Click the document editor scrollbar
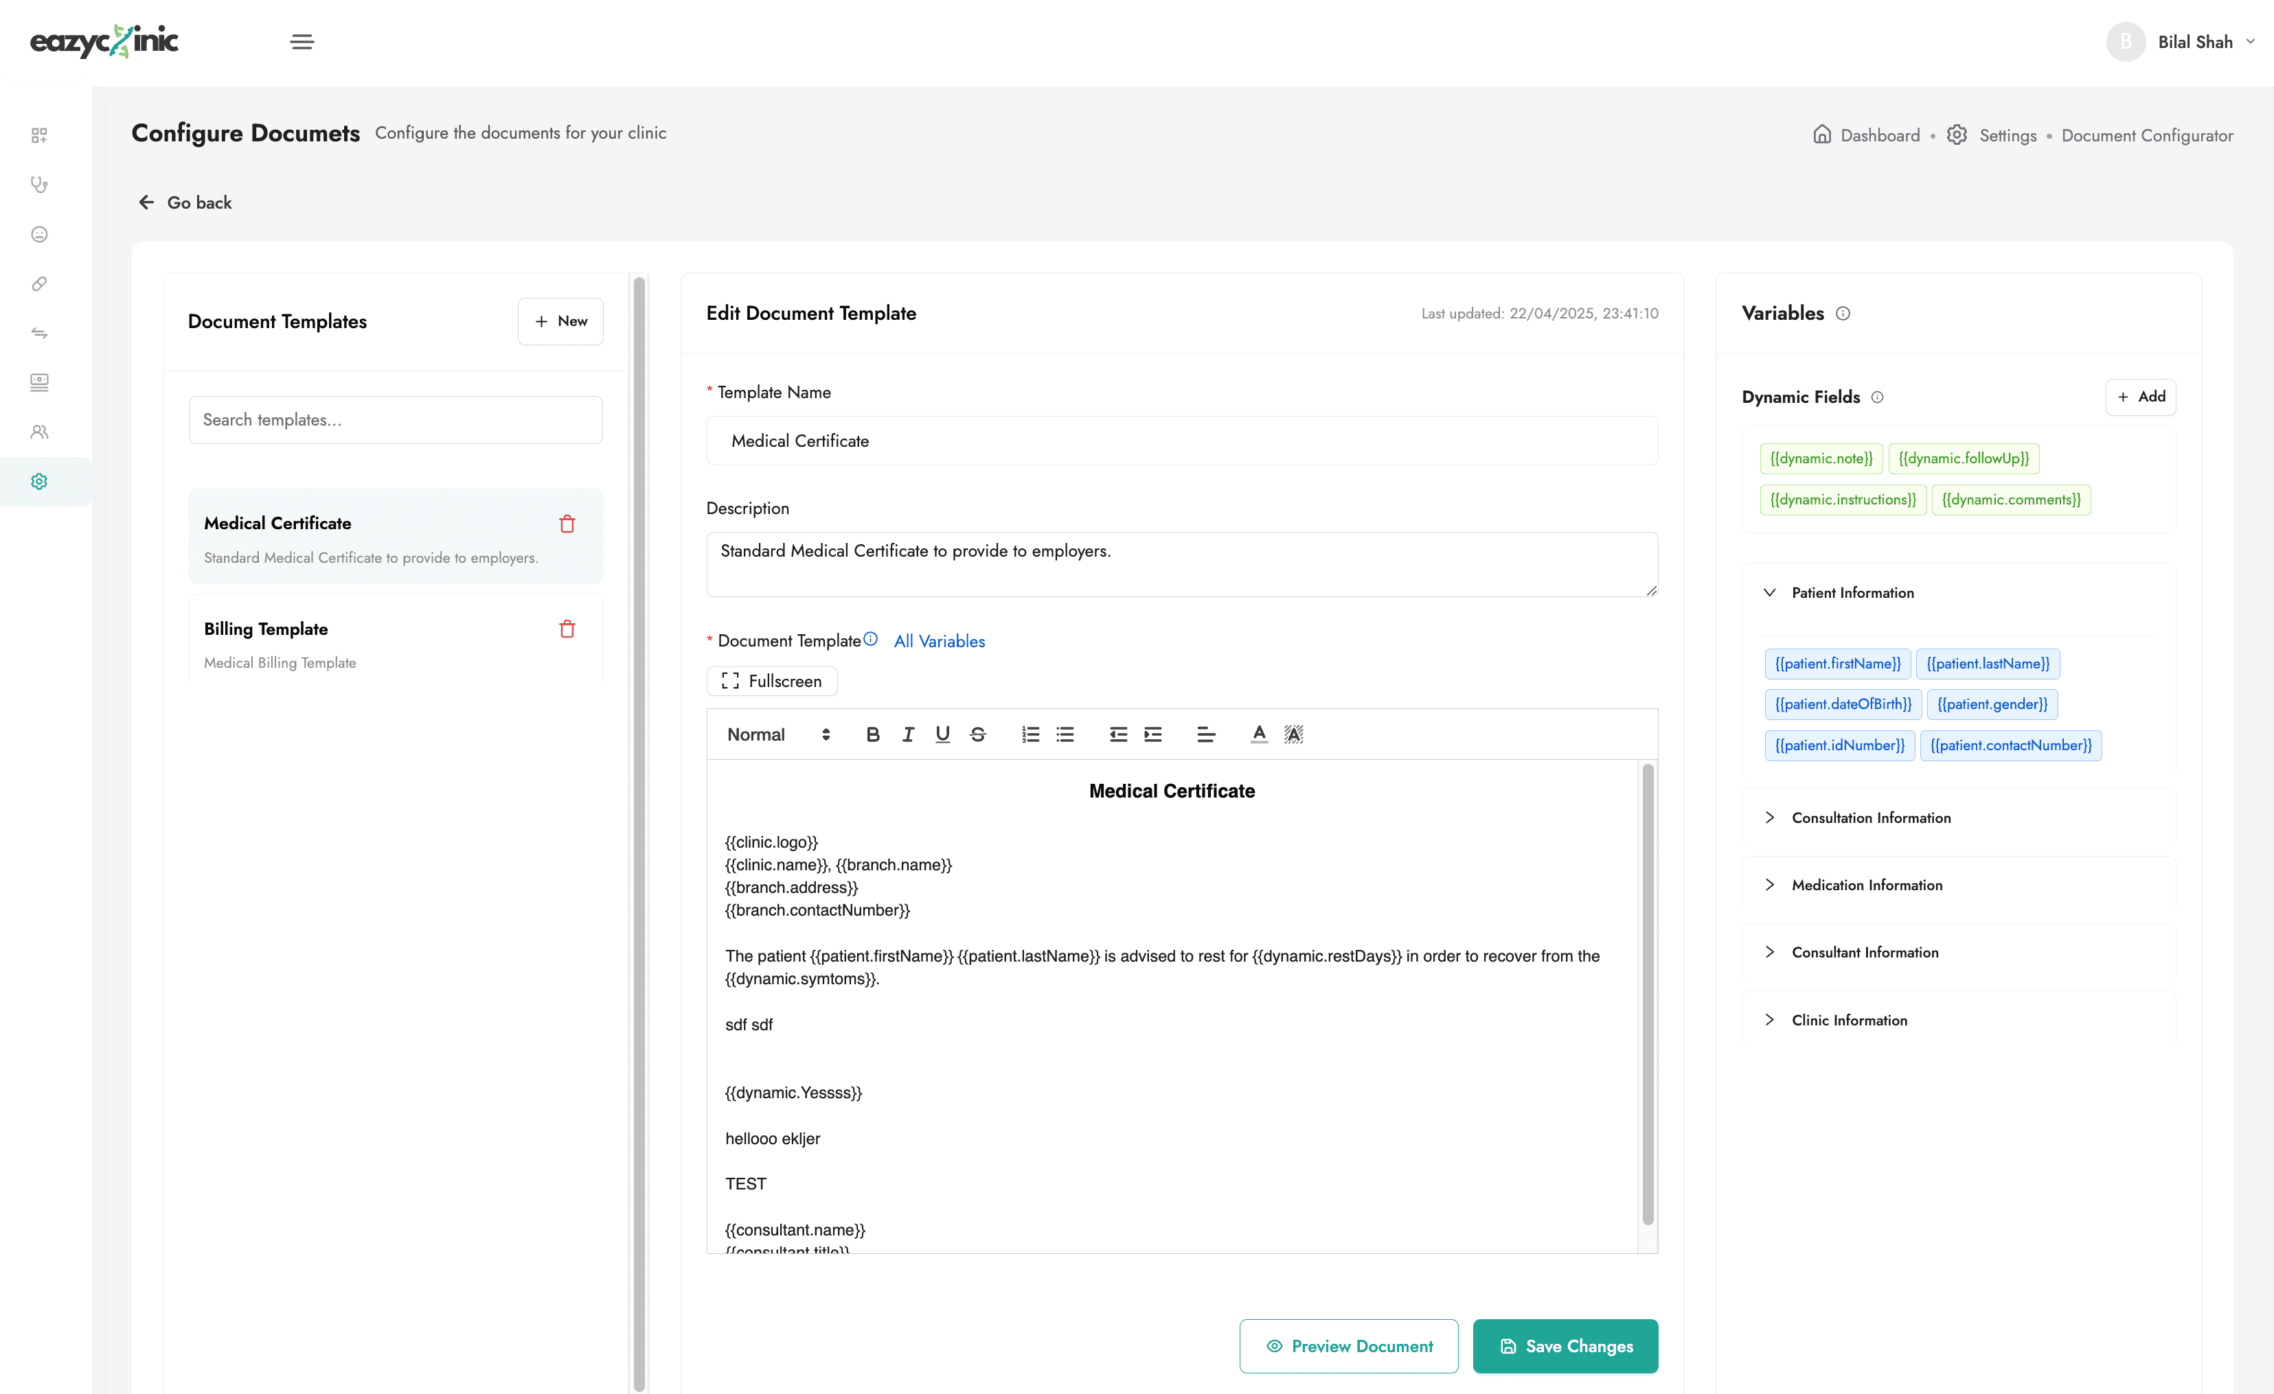The image size is (2274, 1394). (x=1648, y=995)
